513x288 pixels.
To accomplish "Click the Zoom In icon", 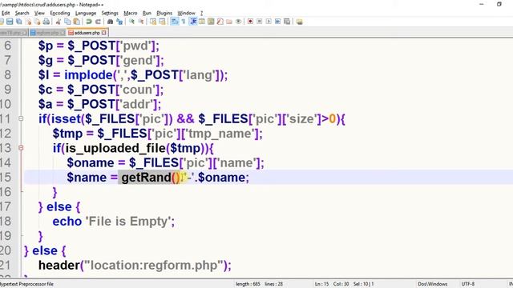I will point(131,22).
